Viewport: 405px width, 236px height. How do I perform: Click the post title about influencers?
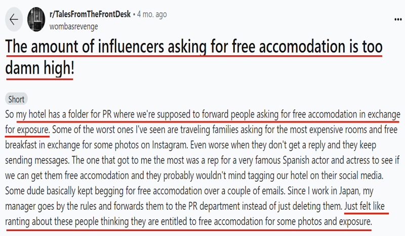(x=194, y=57)
